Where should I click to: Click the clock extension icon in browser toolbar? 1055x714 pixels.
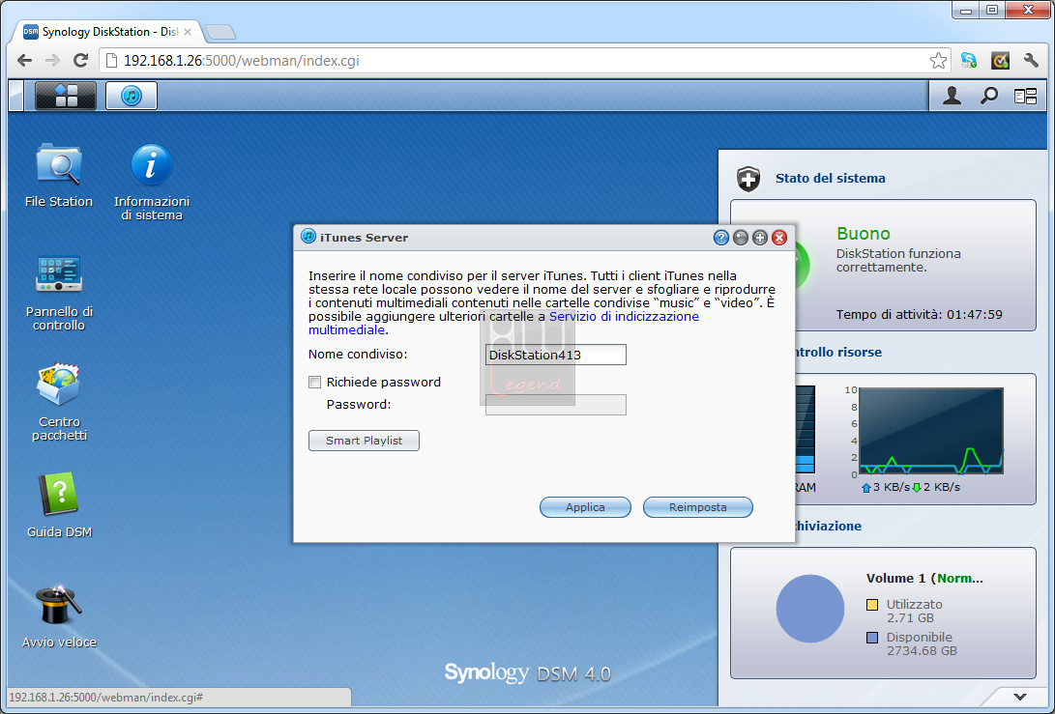[1000, 61]
